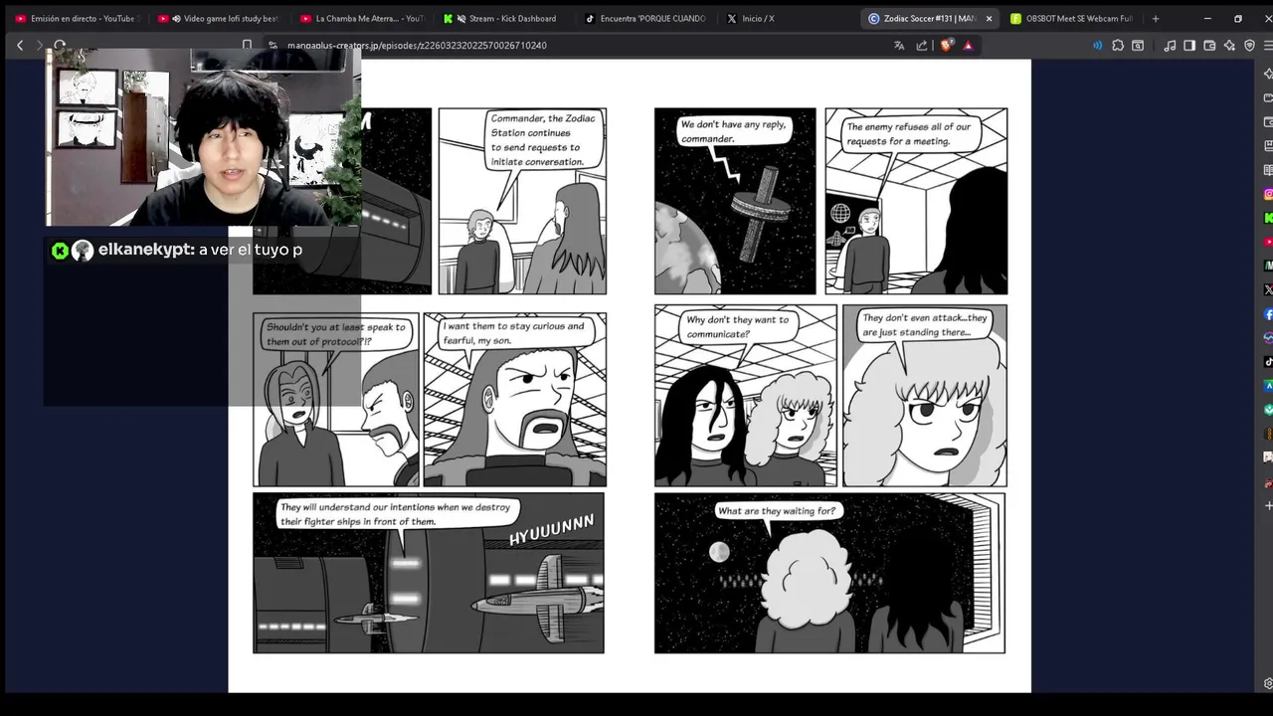Open sidebar settings gear at bottom

tap(1268, 683)
